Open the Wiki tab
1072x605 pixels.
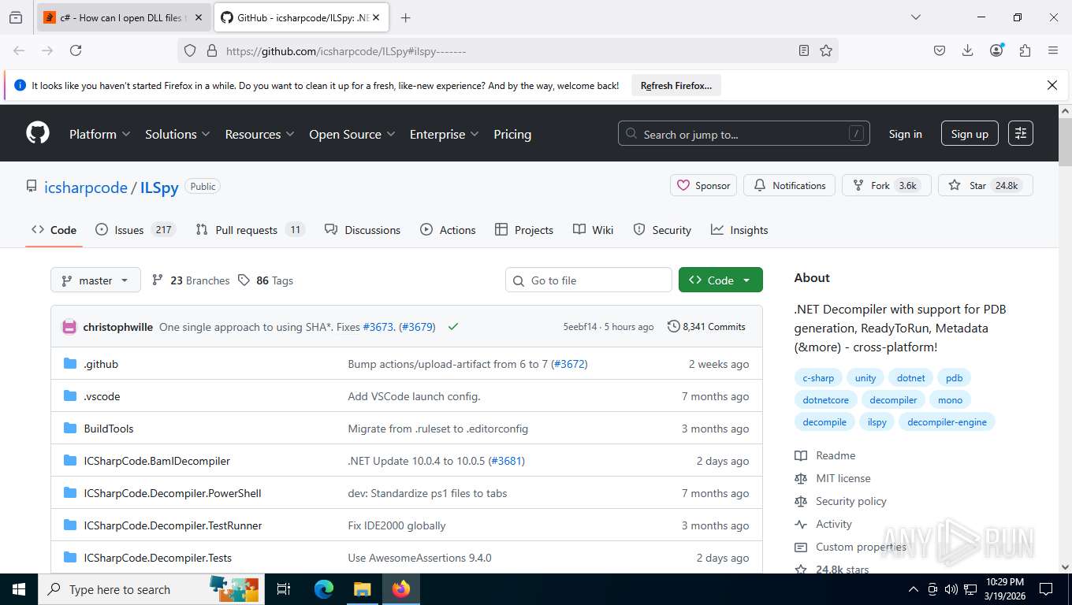[x=593, y=230]
